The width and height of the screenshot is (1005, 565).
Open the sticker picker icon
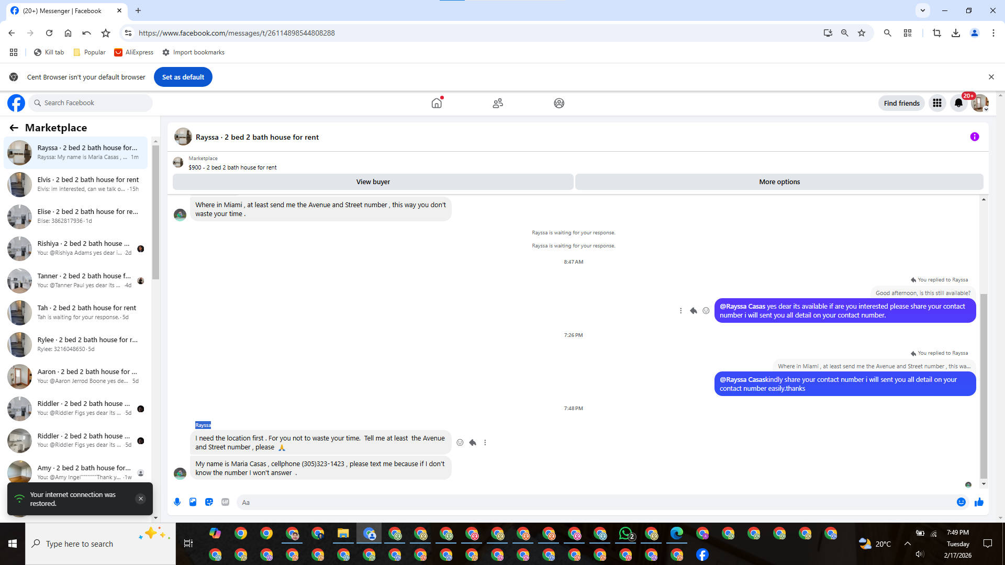coord(209,502)
